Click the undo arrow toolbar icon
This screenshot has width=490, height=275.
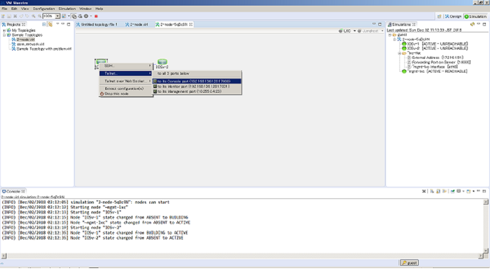coord(21,16)
